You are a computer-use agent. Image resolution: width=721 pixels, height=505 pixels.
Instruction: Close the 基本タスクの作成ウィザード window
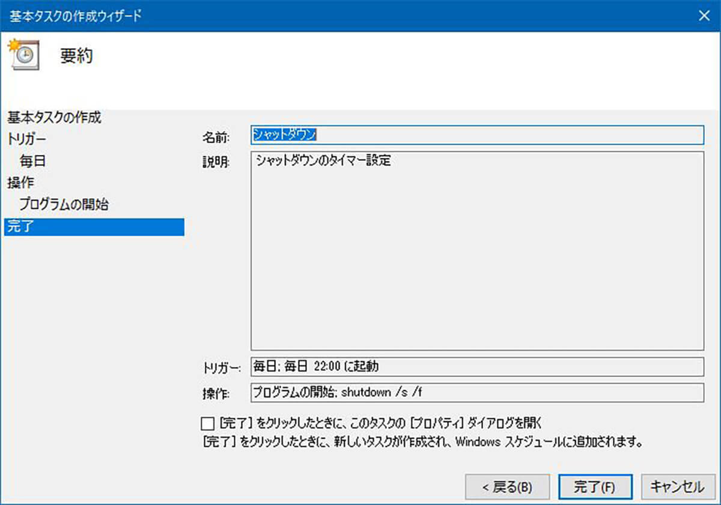point(704,16)
